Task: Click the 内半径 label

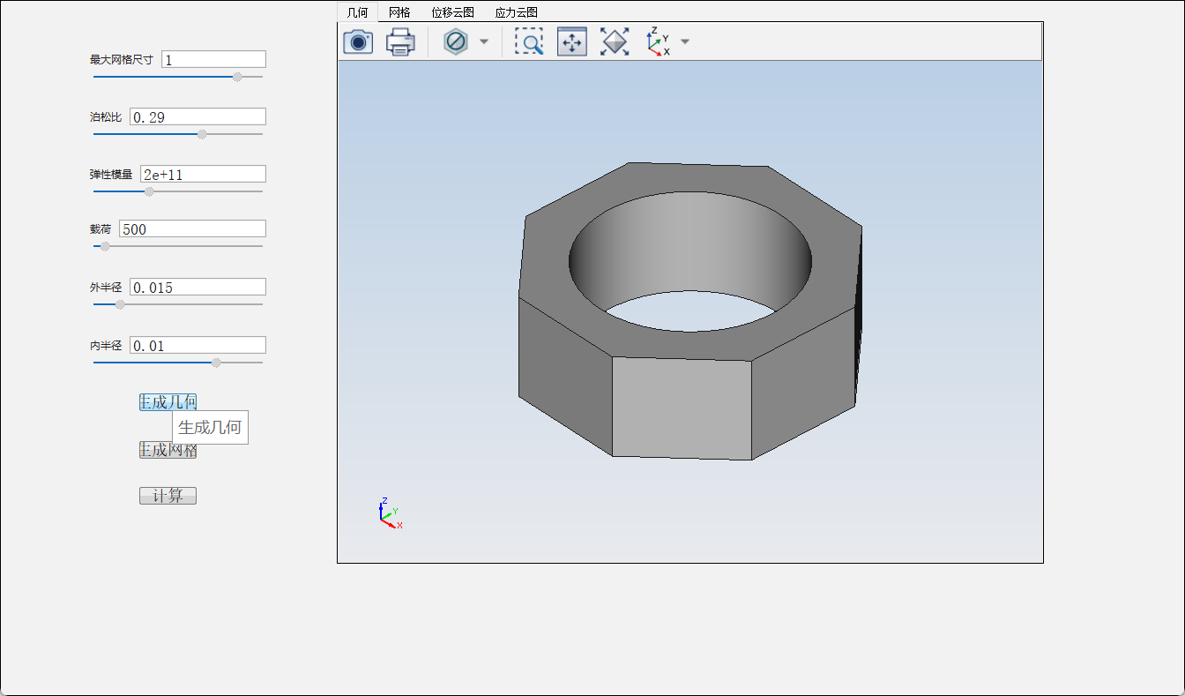Action: [x=106, y=346]
